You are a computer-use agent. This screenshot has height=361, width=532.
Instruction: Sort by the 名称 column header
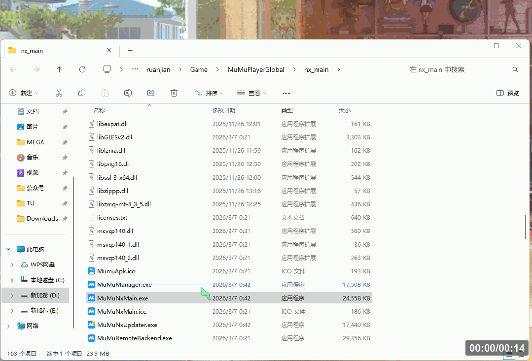(x=99, y=110)
